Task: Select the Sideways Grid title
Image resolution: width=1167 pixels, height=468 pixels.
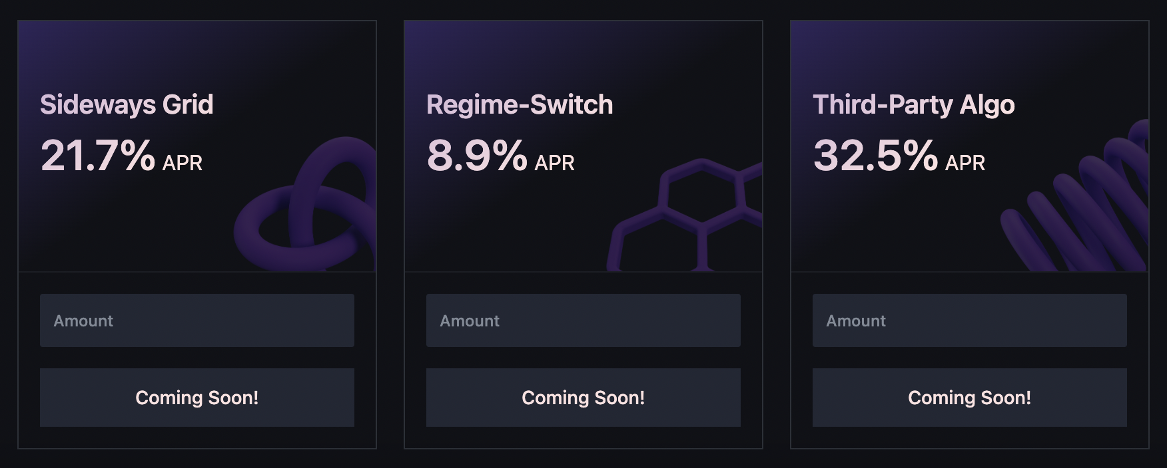Action: click(x=127, y=105)
